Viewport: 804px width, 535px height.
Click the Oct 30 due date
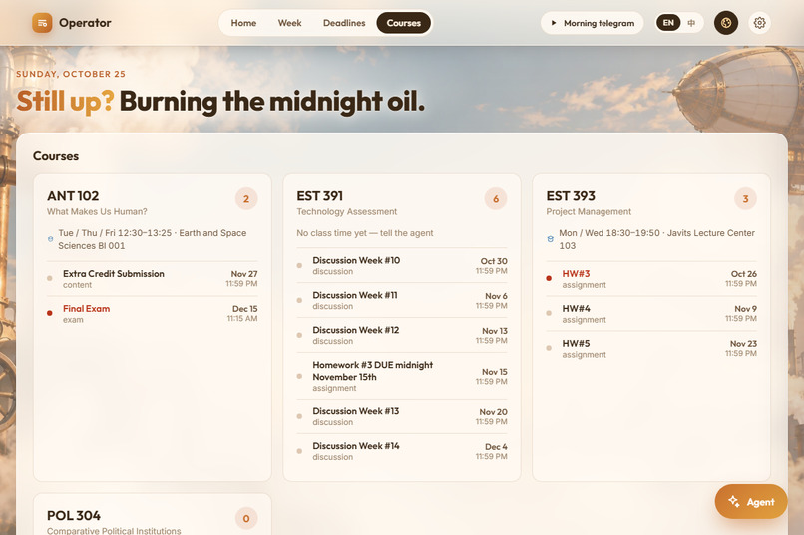click(491, 266)
